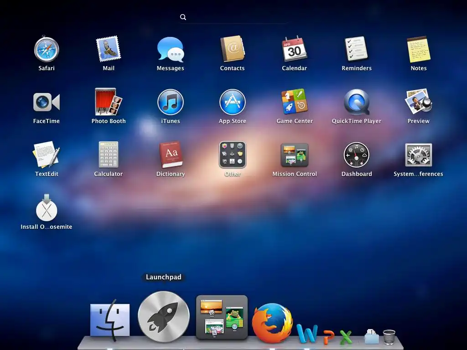Launch the Mail app

[x=109, y=49]
